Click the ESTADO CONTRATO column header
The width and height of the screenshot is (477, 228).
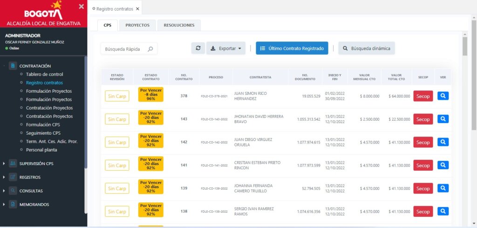pyautogui.click(x=151, y=77)
